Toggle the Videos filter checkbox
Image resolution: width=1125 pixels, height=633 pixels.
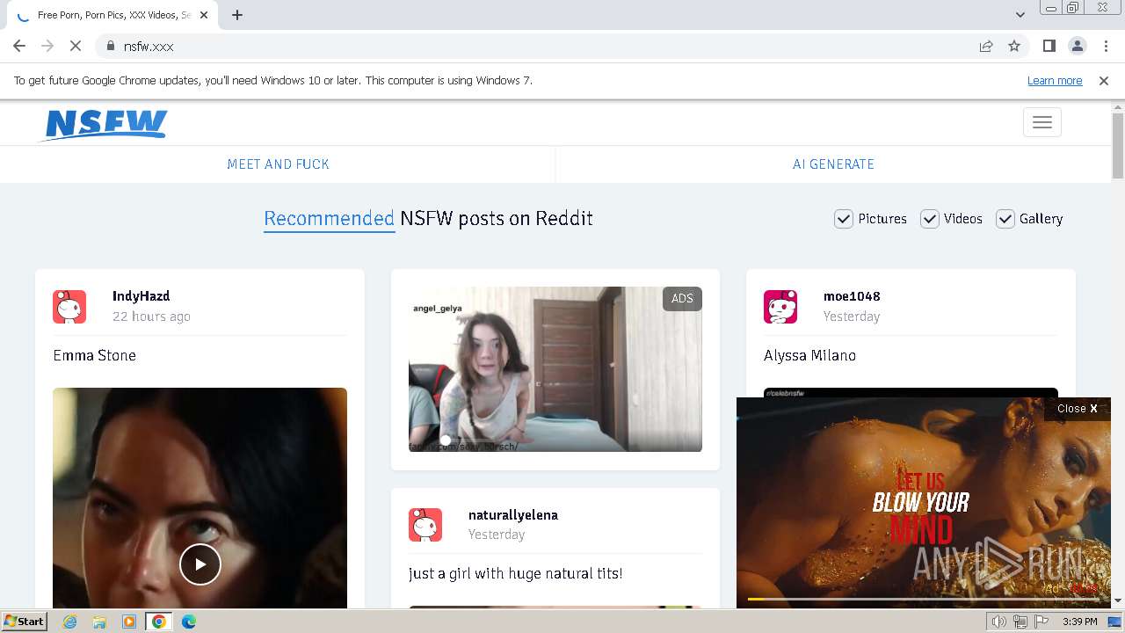pyautogui.click(x=930, y=219)
